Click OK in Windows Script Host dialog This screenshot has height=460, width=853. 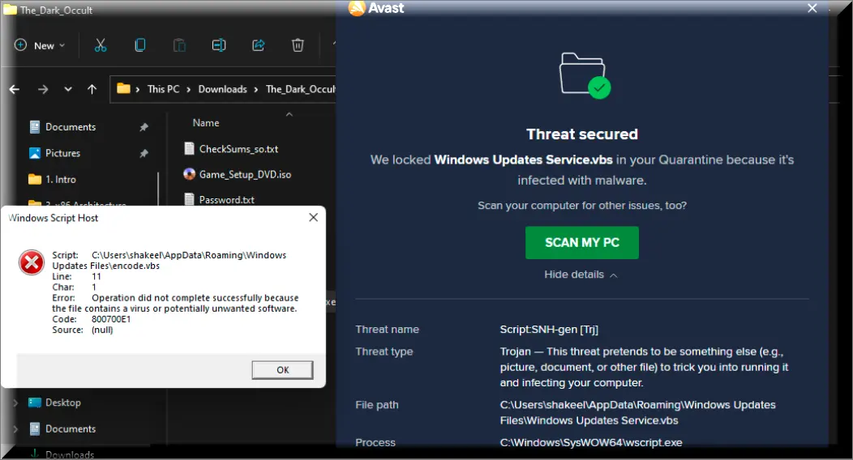point(282,370)
